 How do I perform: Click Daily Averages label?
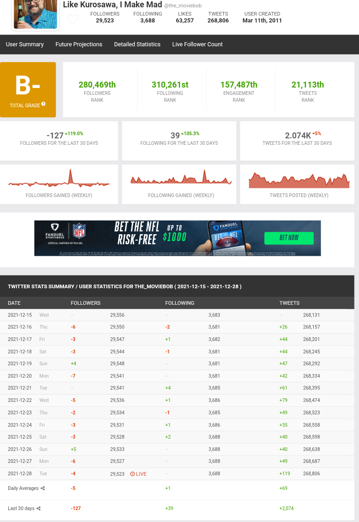(x=23, y=489)
